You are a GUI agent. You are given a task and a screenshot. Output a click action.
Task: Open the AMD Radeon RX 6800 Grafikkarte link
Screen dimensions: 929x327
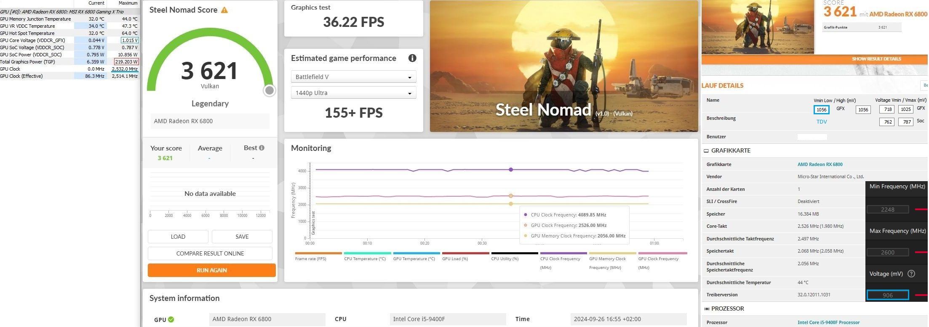pos(820,164)
